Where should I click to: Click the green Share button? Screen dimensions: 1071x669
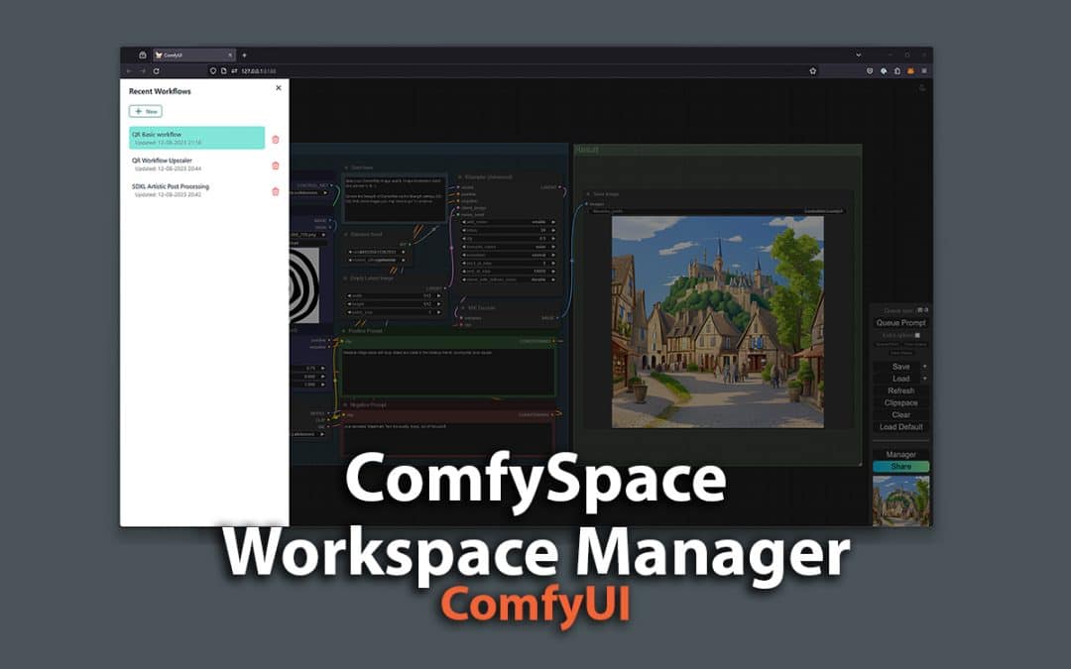point(900,466)
